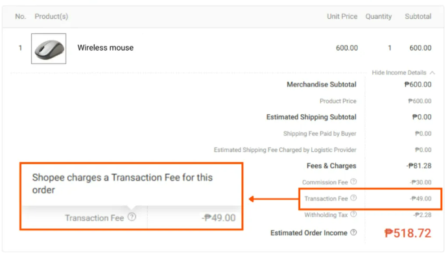Click the Merchandise Subtotal label
This screenshot has width=448, height=259.
(x=322, y=84)
